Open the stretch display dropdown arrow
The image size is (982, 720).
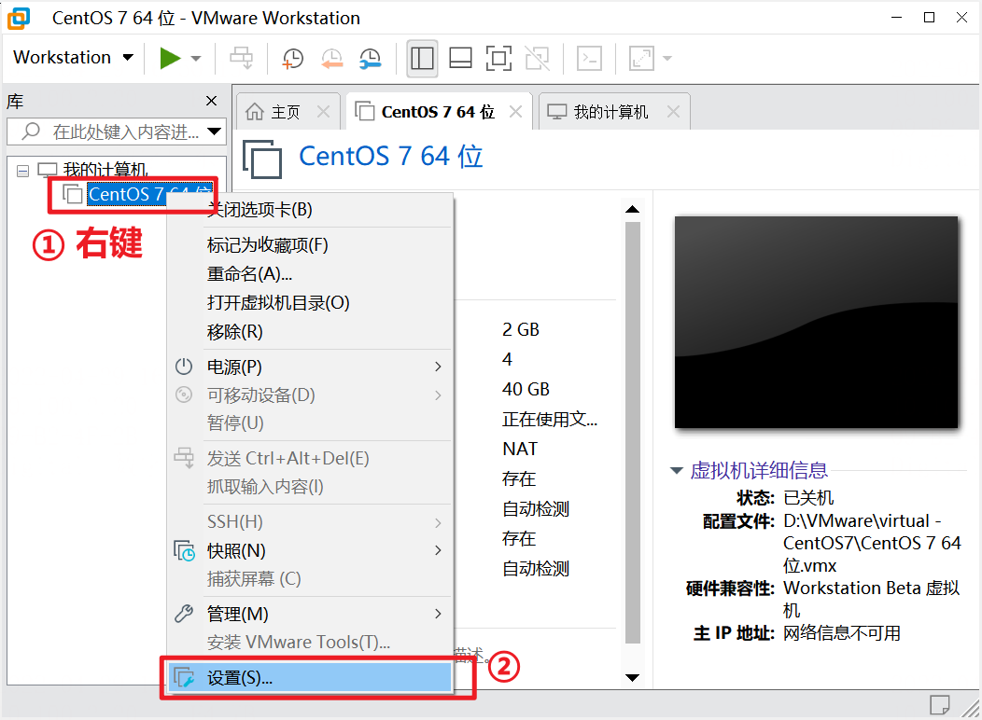[667, 58]
